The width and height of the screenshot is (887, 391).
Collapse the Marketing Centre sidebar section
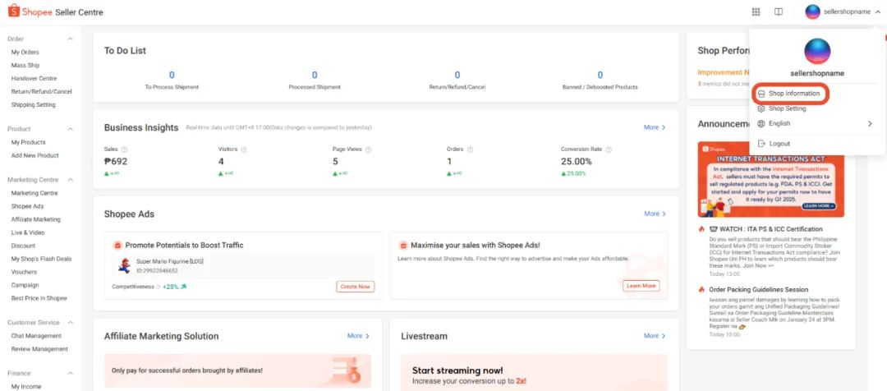tap(70, 180)
